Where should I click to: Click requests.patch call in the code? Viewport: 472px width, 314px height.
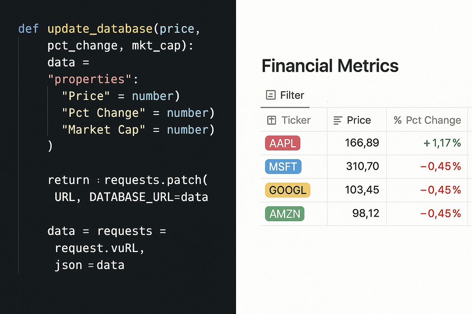click(156, 180)
